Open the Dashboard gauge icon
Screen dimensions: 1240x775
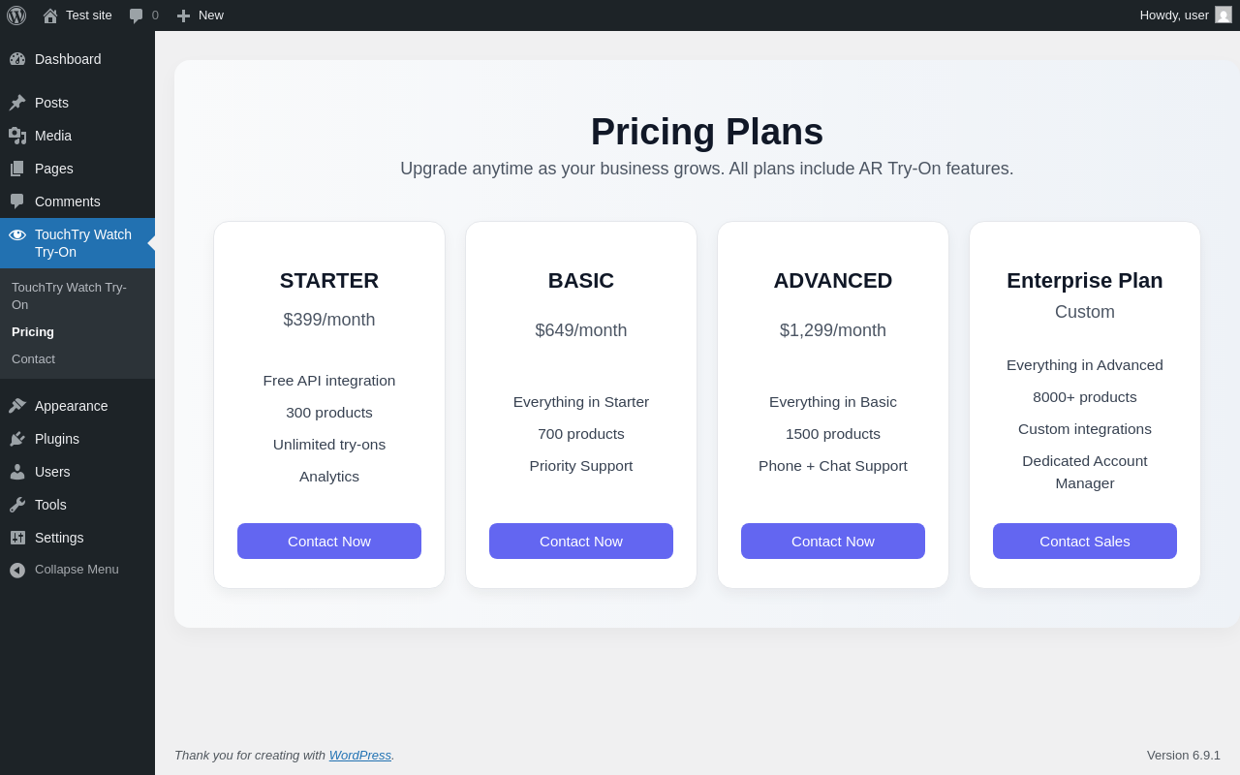click(17, 59)
